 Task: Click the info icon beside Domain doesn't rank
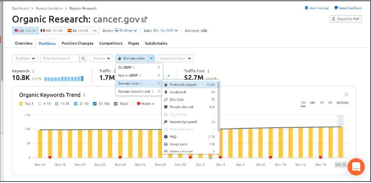pyautogui.click(x=152, y=91)
